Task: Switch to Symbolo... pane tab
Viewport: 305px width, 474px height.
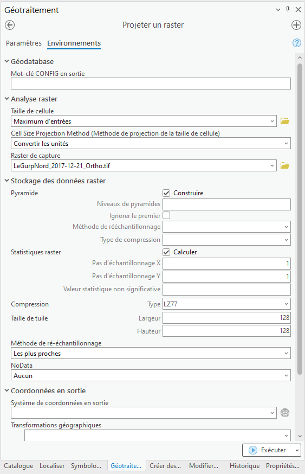Action: [86, 466]
